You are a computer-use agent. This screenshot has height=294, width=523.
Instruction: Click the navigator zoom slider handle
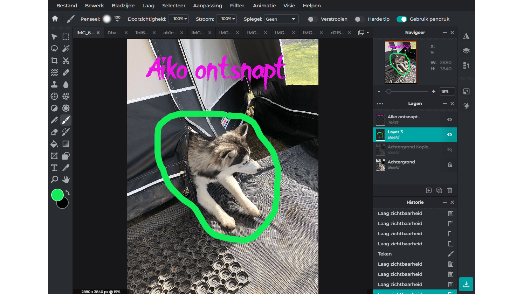pyautogui.click(x=388, y=91)
